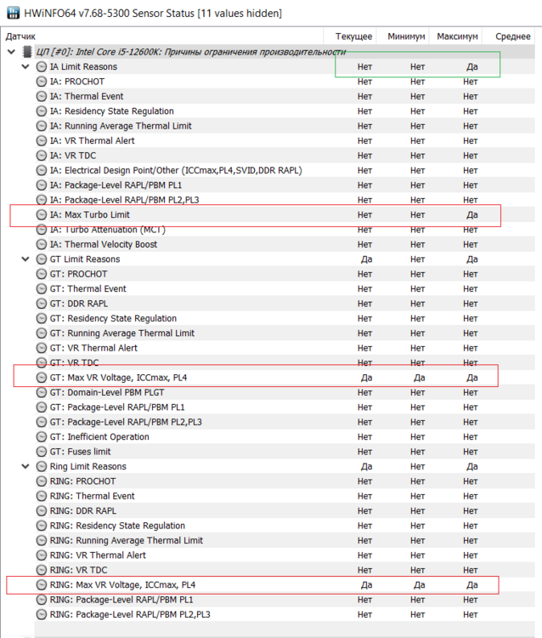Click the icon beside GT Limit Reasons

42,259
